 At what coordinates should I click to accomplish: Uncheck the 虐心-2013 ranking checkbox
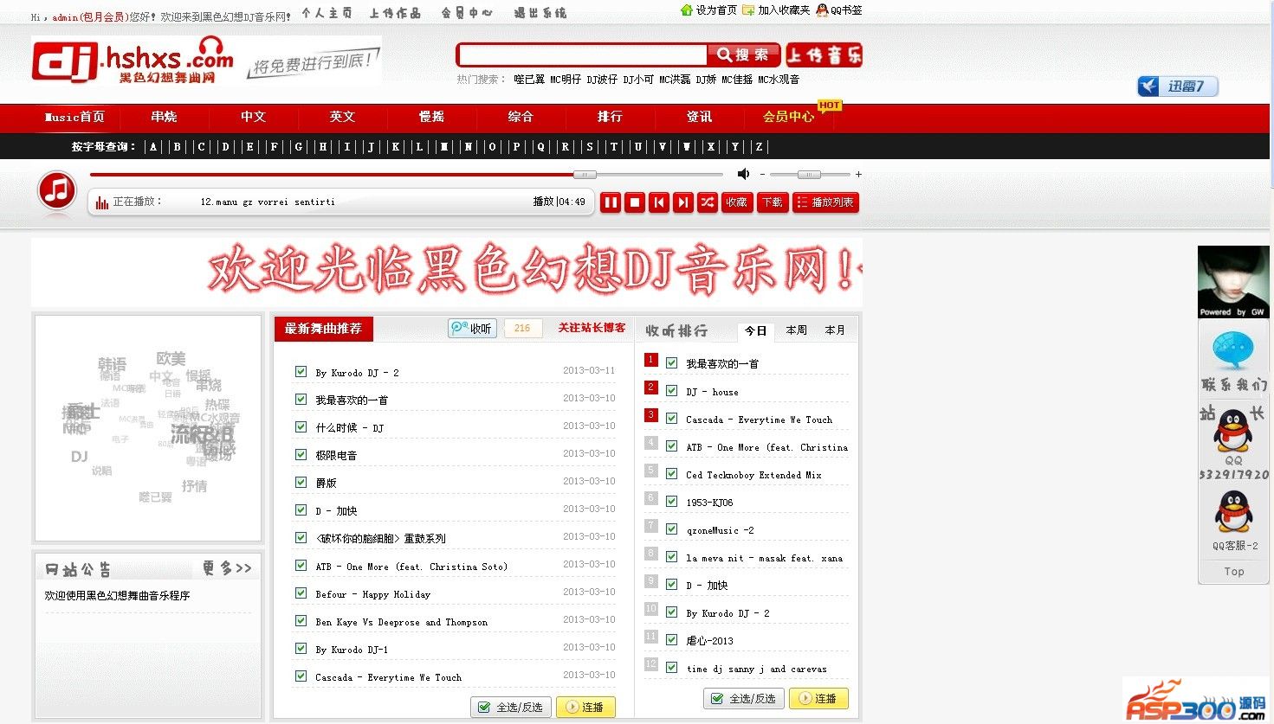pos(671,639)
